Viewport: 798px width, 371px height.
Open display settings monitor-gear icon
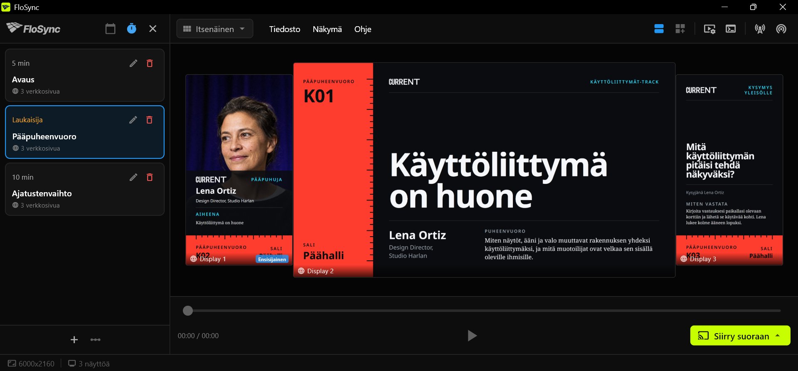click(x=709, y=29)
